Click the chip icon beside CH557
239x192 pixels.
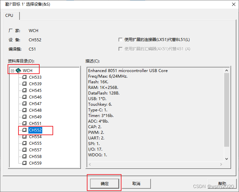(24, 150)
